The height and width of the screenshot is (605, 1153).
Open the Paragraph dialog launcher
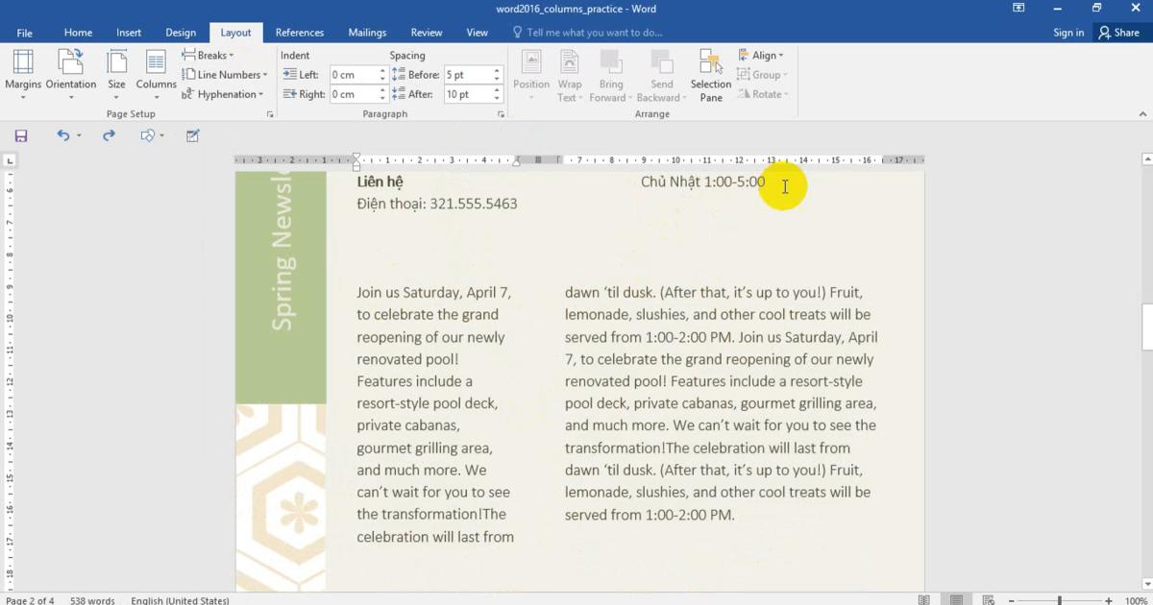pyautogui.click(x=502, y=114)
